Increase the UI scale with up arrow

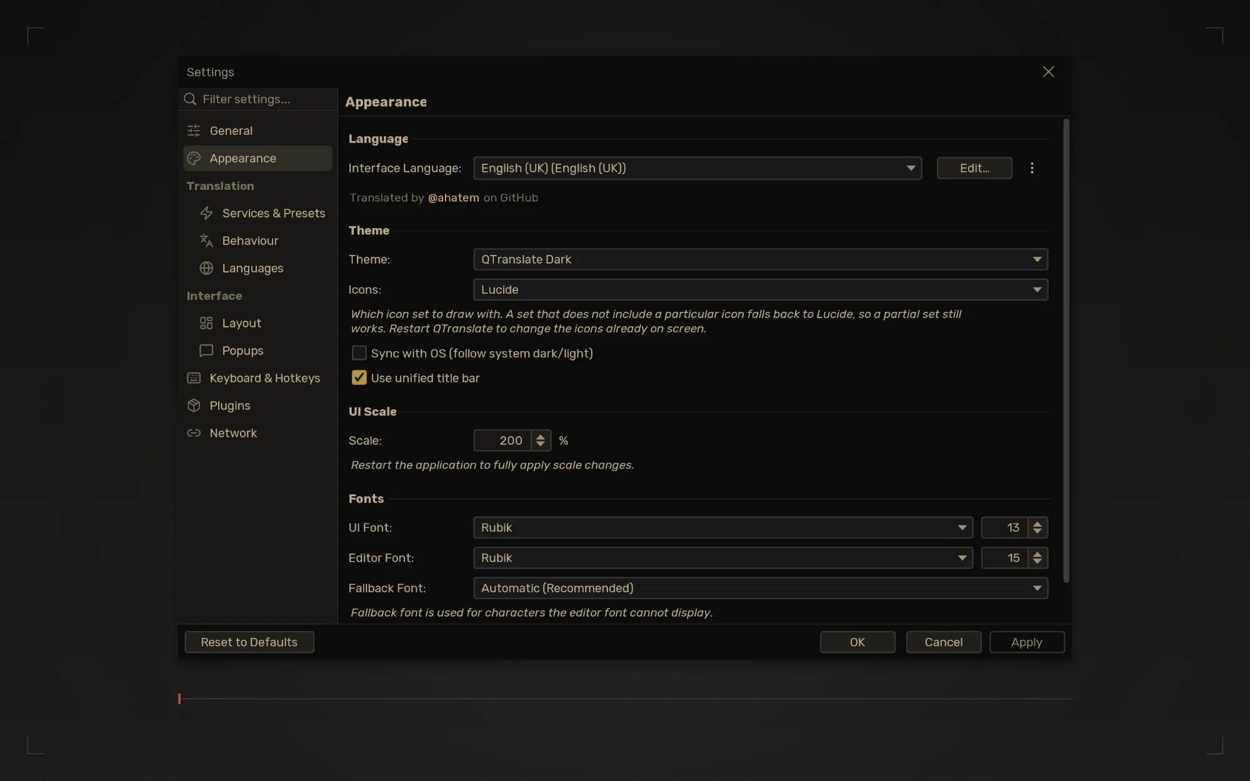click(x=541, y=436)
